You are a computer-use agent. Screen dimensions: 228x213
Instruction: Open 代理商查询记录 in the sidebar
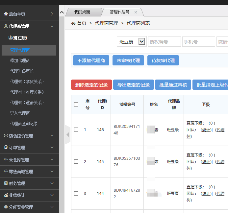pyautogui.click(x=24, y=124)
